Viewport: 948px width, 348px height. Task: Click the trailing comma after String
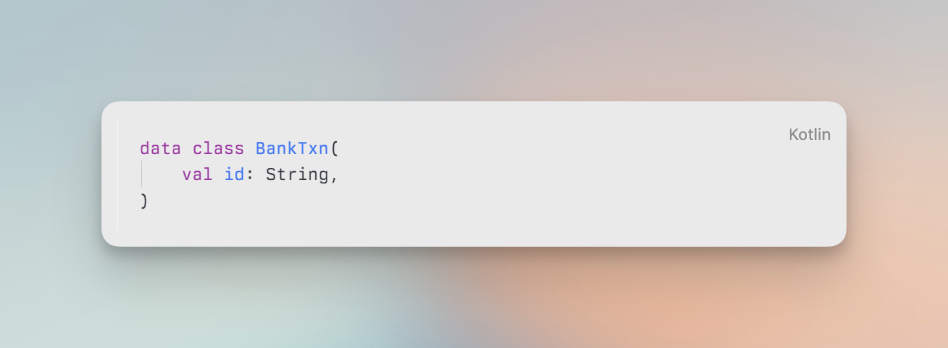point(334,176)
